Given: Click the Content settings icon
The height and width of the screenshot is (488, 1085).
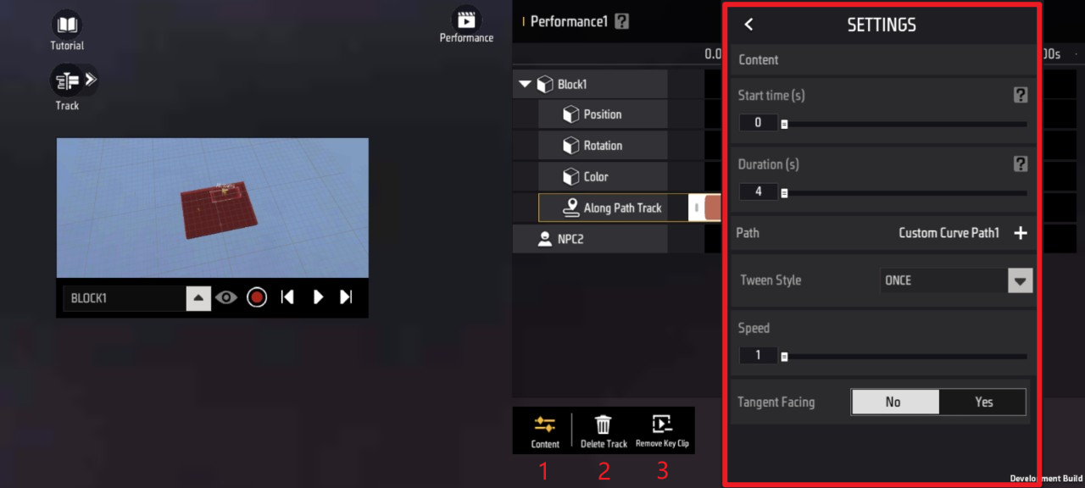Looking at the screenshot, I should (x=545, y=425).
